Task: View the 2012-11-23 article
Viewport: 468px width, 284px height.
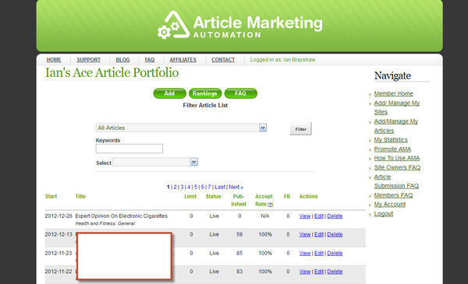Action: tap(305, 254)
